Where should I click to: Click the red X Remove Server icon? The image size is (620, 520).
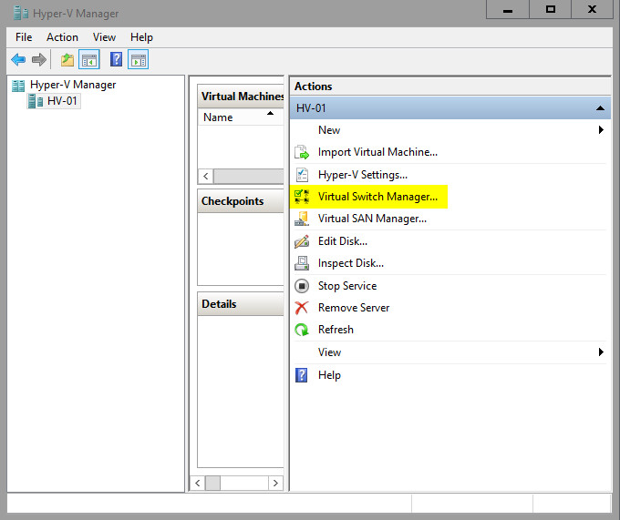pos(302,308)
